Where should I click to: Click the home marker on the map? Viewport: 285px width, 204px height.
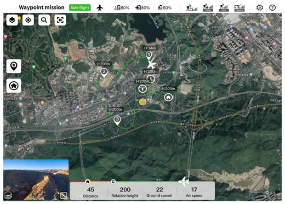tap(168, 97)
